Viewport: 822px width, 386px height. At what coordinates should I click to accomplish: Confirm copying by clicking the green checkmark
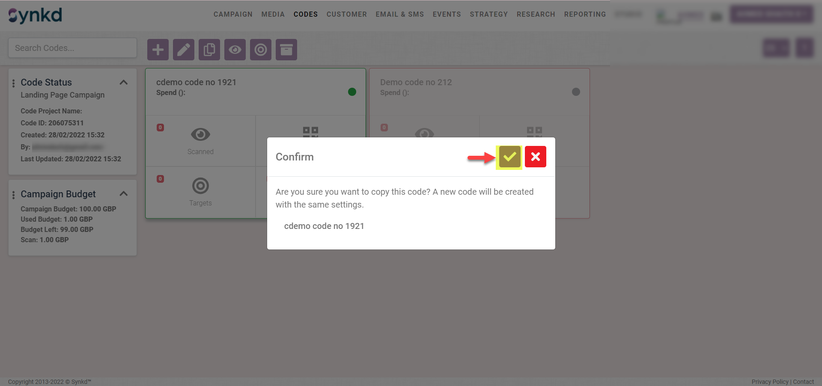point(509,157)
